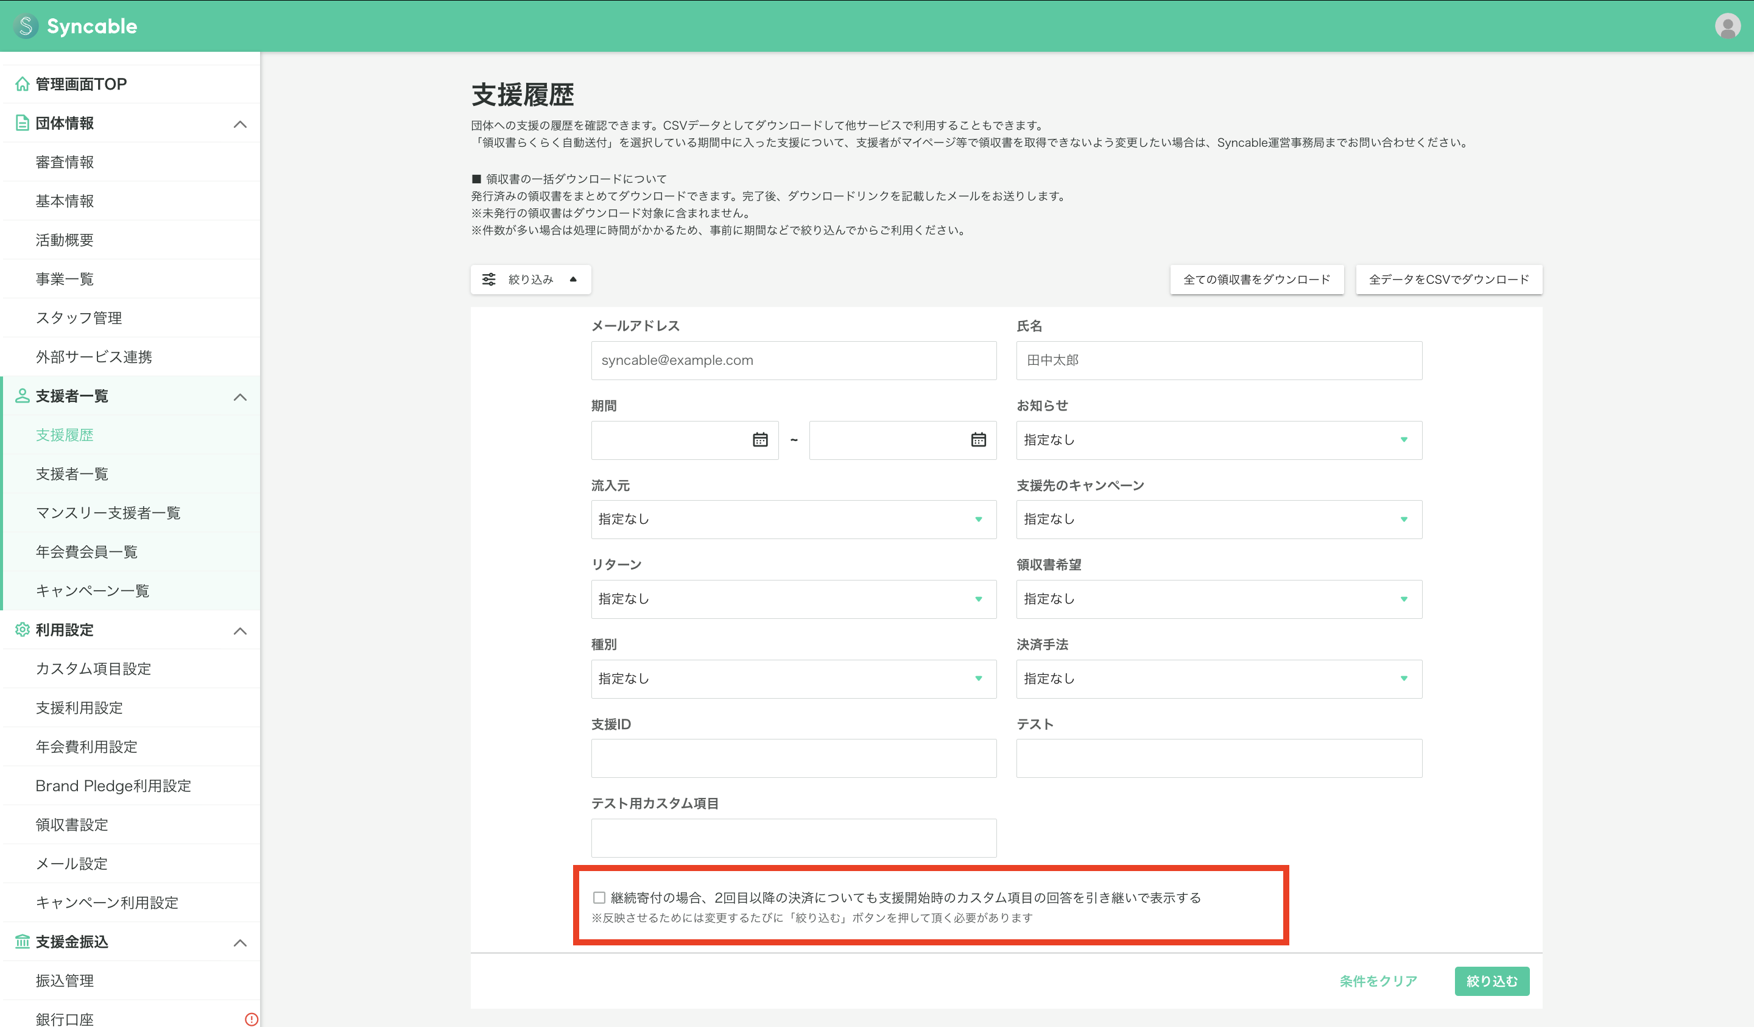
Task: Open マンスリー支援者一覧 from the sidebar
Action: pos(108,512)
